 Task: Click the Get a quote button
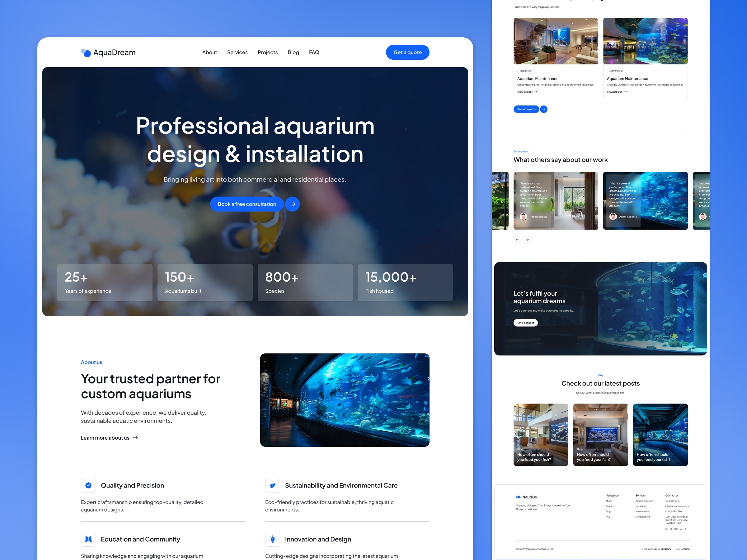pos(408,52)
